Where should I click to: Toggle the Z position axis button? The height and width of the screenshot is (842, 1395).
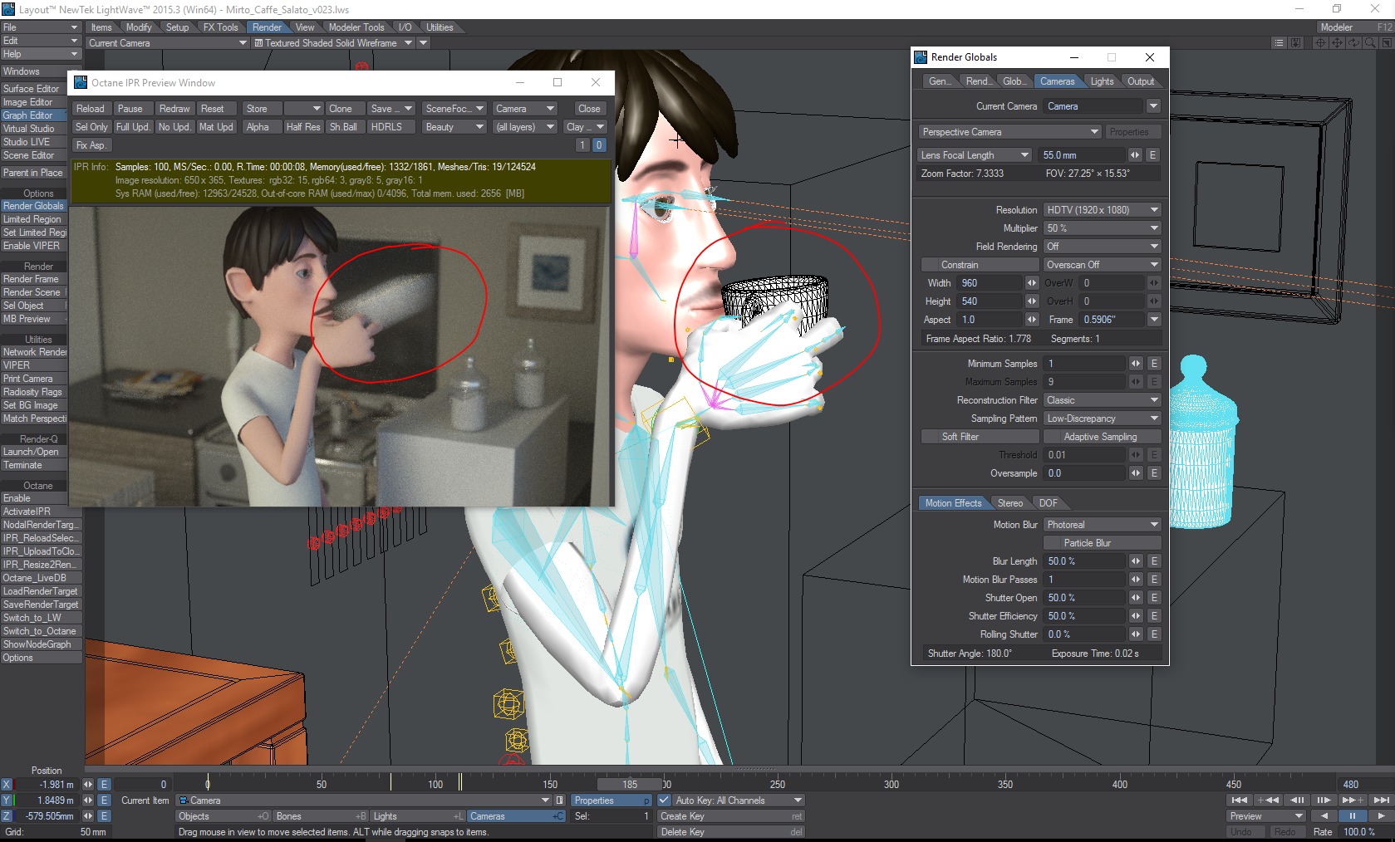pos(7,816)
